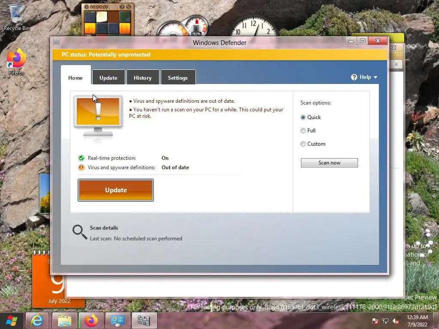The height and width of the screenshot is (329, 439).
Task: Click the puzzle gadget timer display
Action: coord(99,7)
